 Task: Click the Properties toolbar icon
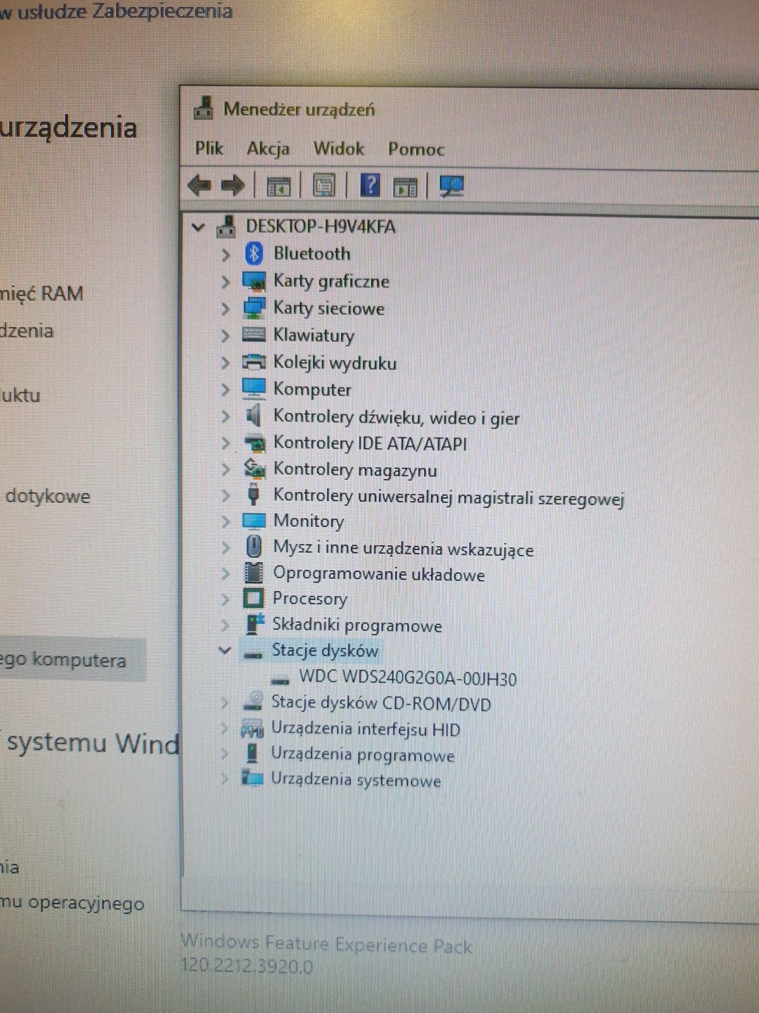click(x=324, y=186)
